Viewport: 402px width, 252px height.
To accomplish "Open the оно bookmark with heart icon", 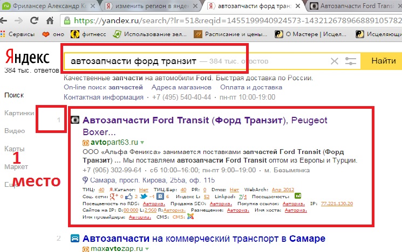I will (53, 34).
